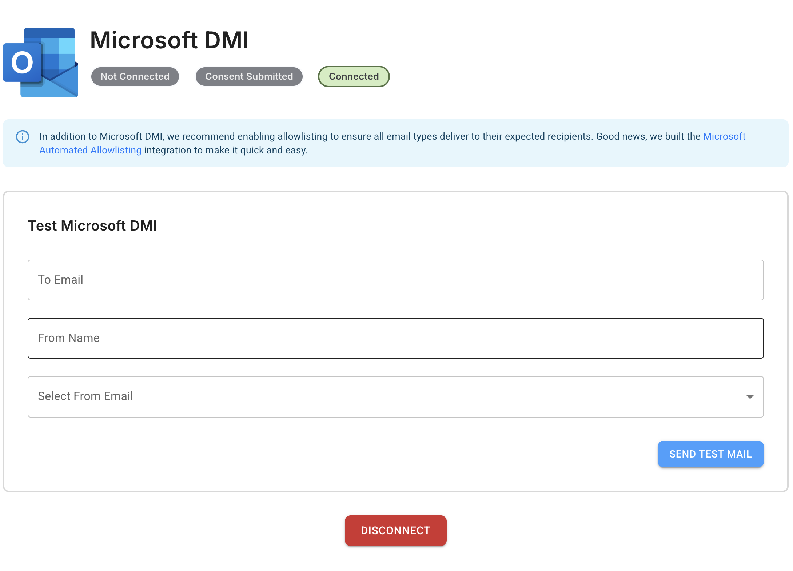This screenshot has height=571, width=793.
Task: Click the Consent Submitted status pill
Action: tap(249, 76)
